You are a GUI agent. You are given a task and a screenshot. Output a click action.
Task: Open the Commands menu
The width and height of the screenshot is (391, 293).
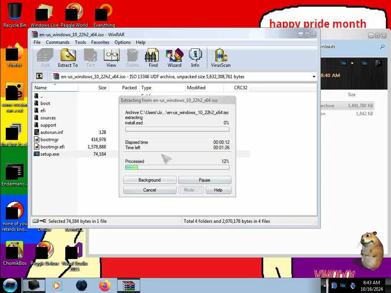point(58,42)
